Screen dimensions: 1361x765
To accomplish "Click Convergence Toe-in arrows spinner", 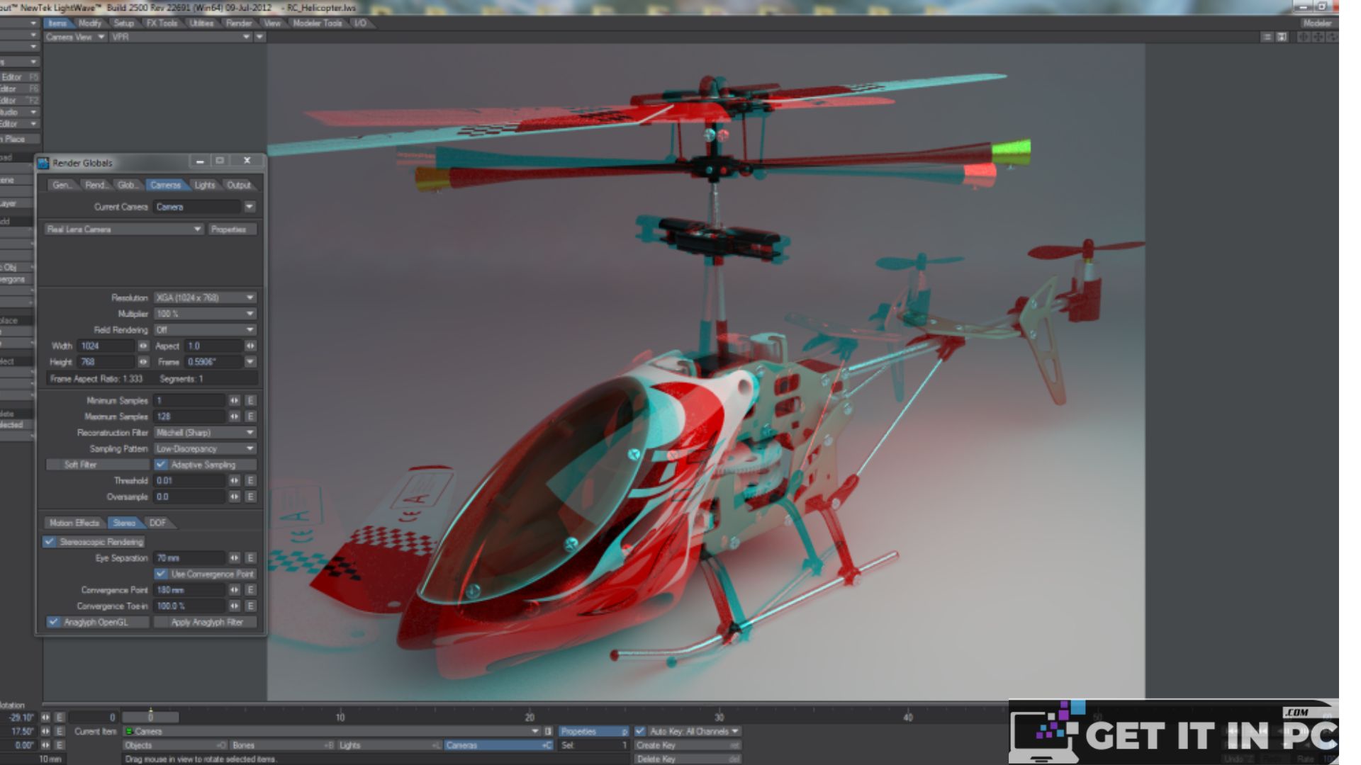I will 235,606.
